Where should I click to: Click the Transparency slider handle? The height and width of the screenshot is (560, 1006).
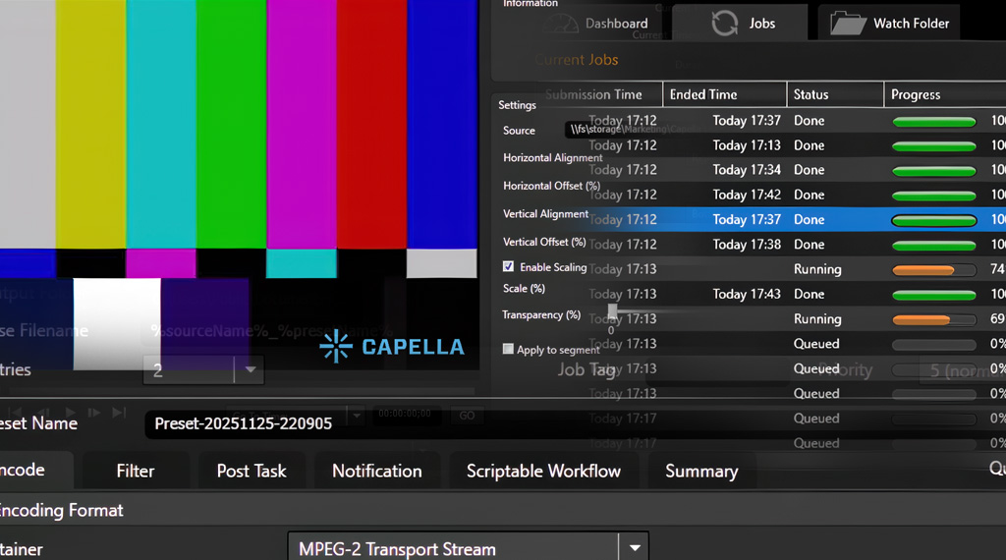pos(612,311)
